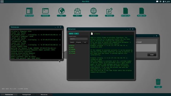Launch the Terminal desktop icon
Image resolution: width=171 pixels, height=96 pixels.
[45, 12]
